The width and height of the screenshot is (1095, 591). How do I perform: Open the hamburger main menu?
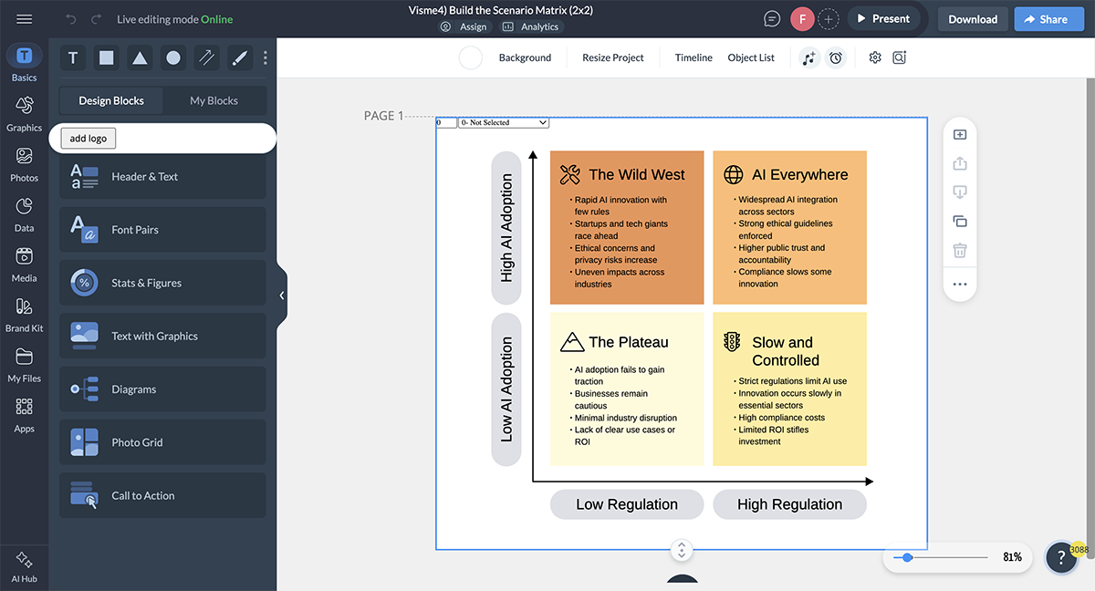pyautogui.click(x=25, y=19)
